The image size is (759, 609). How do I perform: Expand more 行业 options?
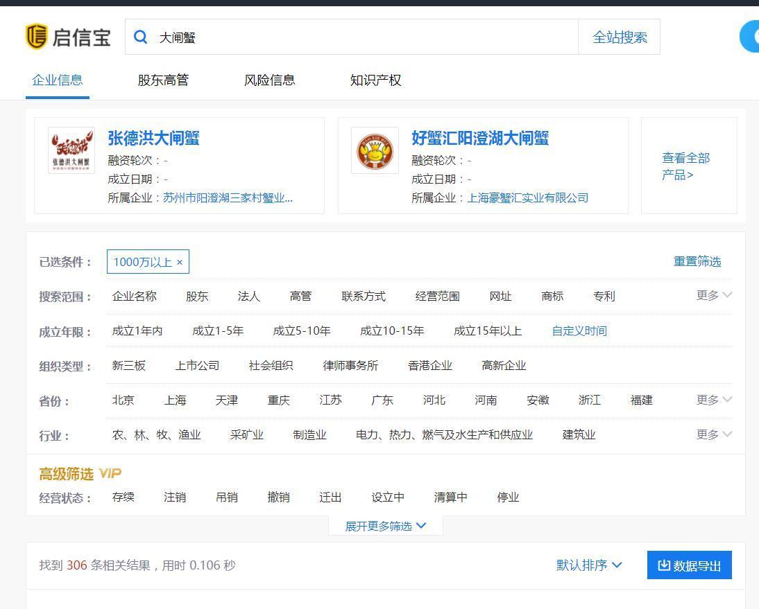pyautogui.click(x=714, y=434)
